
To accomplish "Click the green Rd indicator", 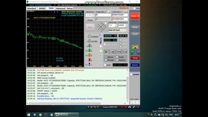I will (x=132, y=52).
